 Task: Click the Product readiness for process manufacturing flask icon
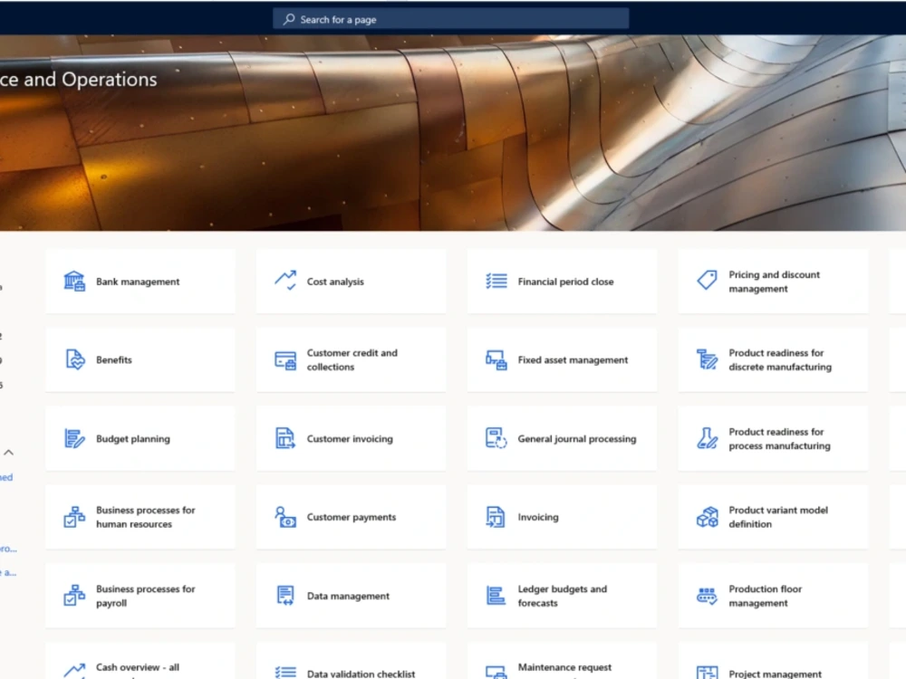coord(706,438)
